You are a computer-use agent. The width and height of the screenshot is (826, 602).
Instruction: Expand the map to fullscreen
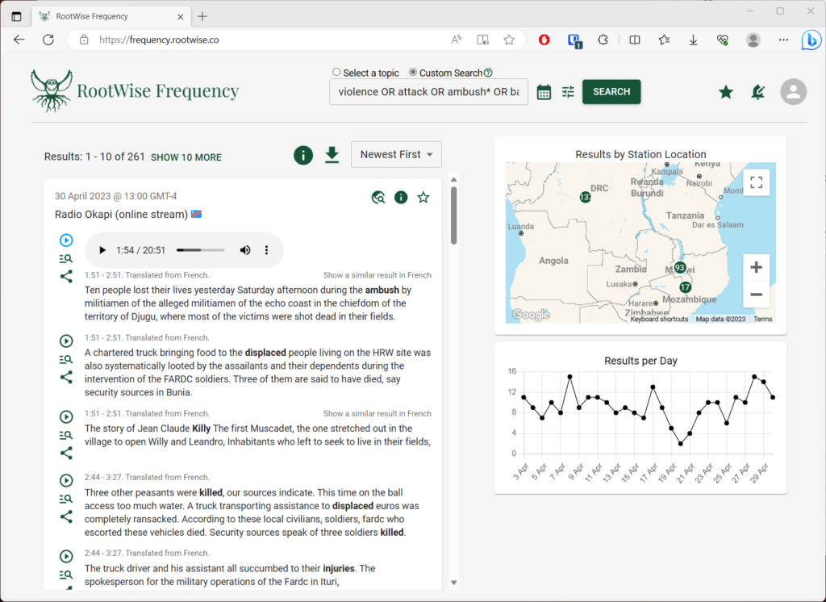[x=756, y=182]
